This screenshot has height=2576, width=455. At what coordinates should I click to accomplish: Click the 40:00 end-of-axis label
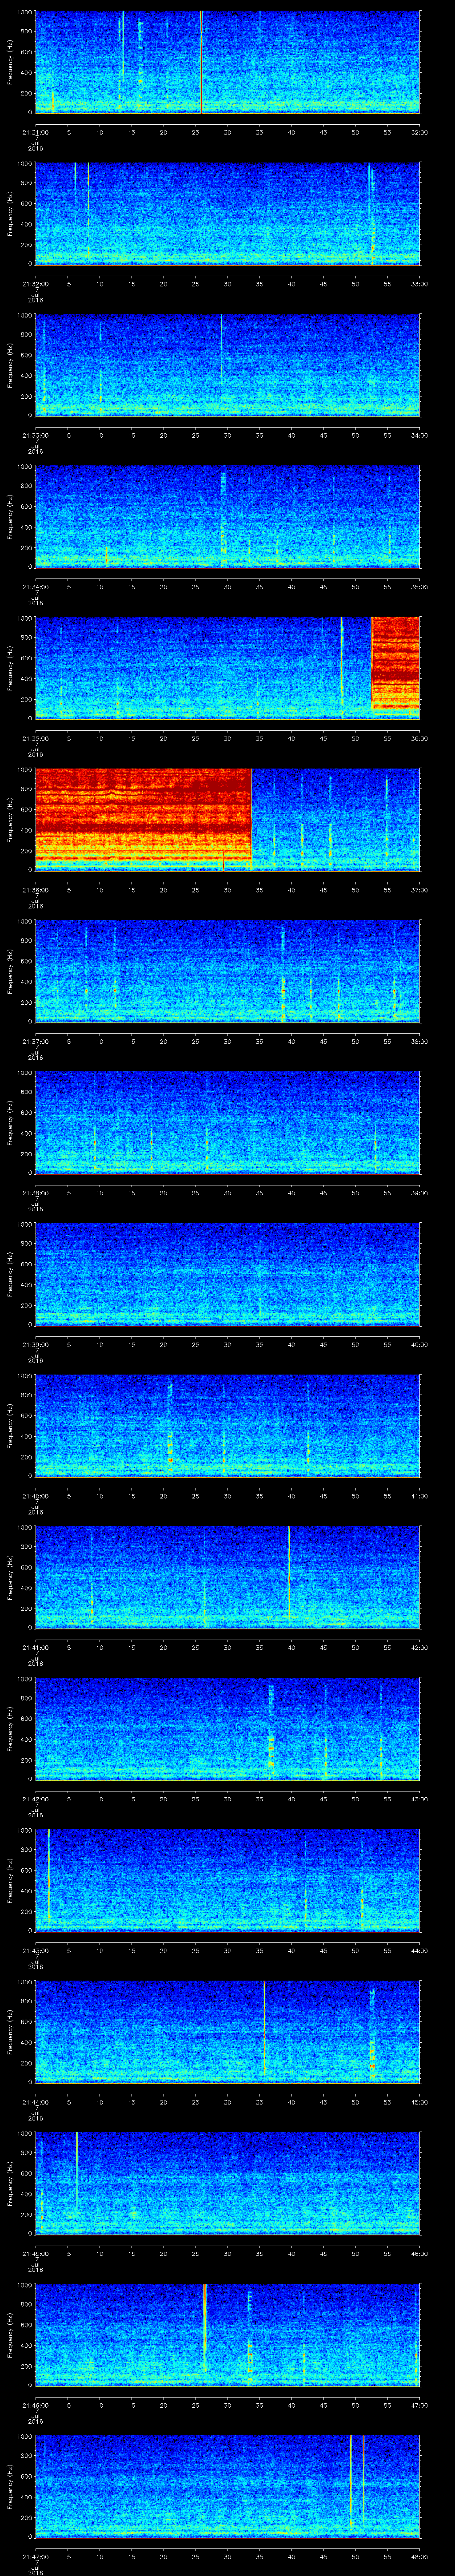(419, 1344)
